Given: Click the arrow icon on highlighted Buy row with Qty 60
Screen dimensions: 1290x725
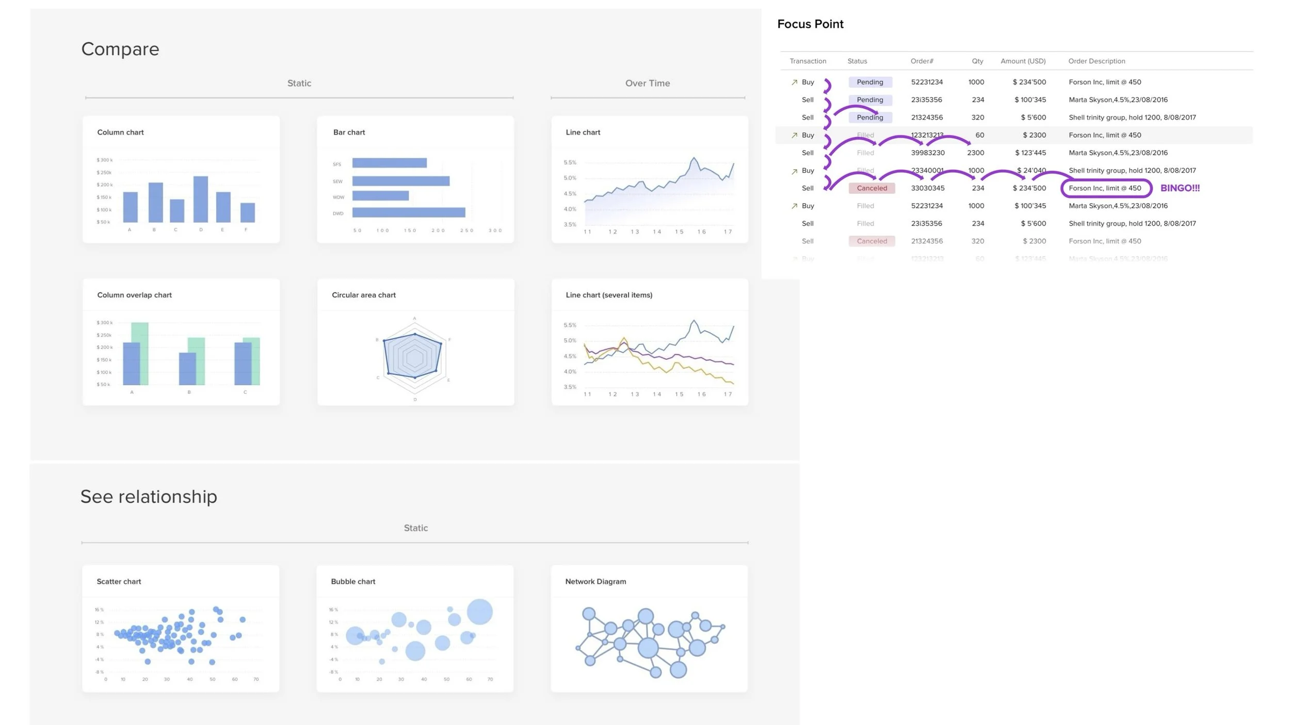Looking at the screenshot, I should pyautogui.click(x=794, y=136).
